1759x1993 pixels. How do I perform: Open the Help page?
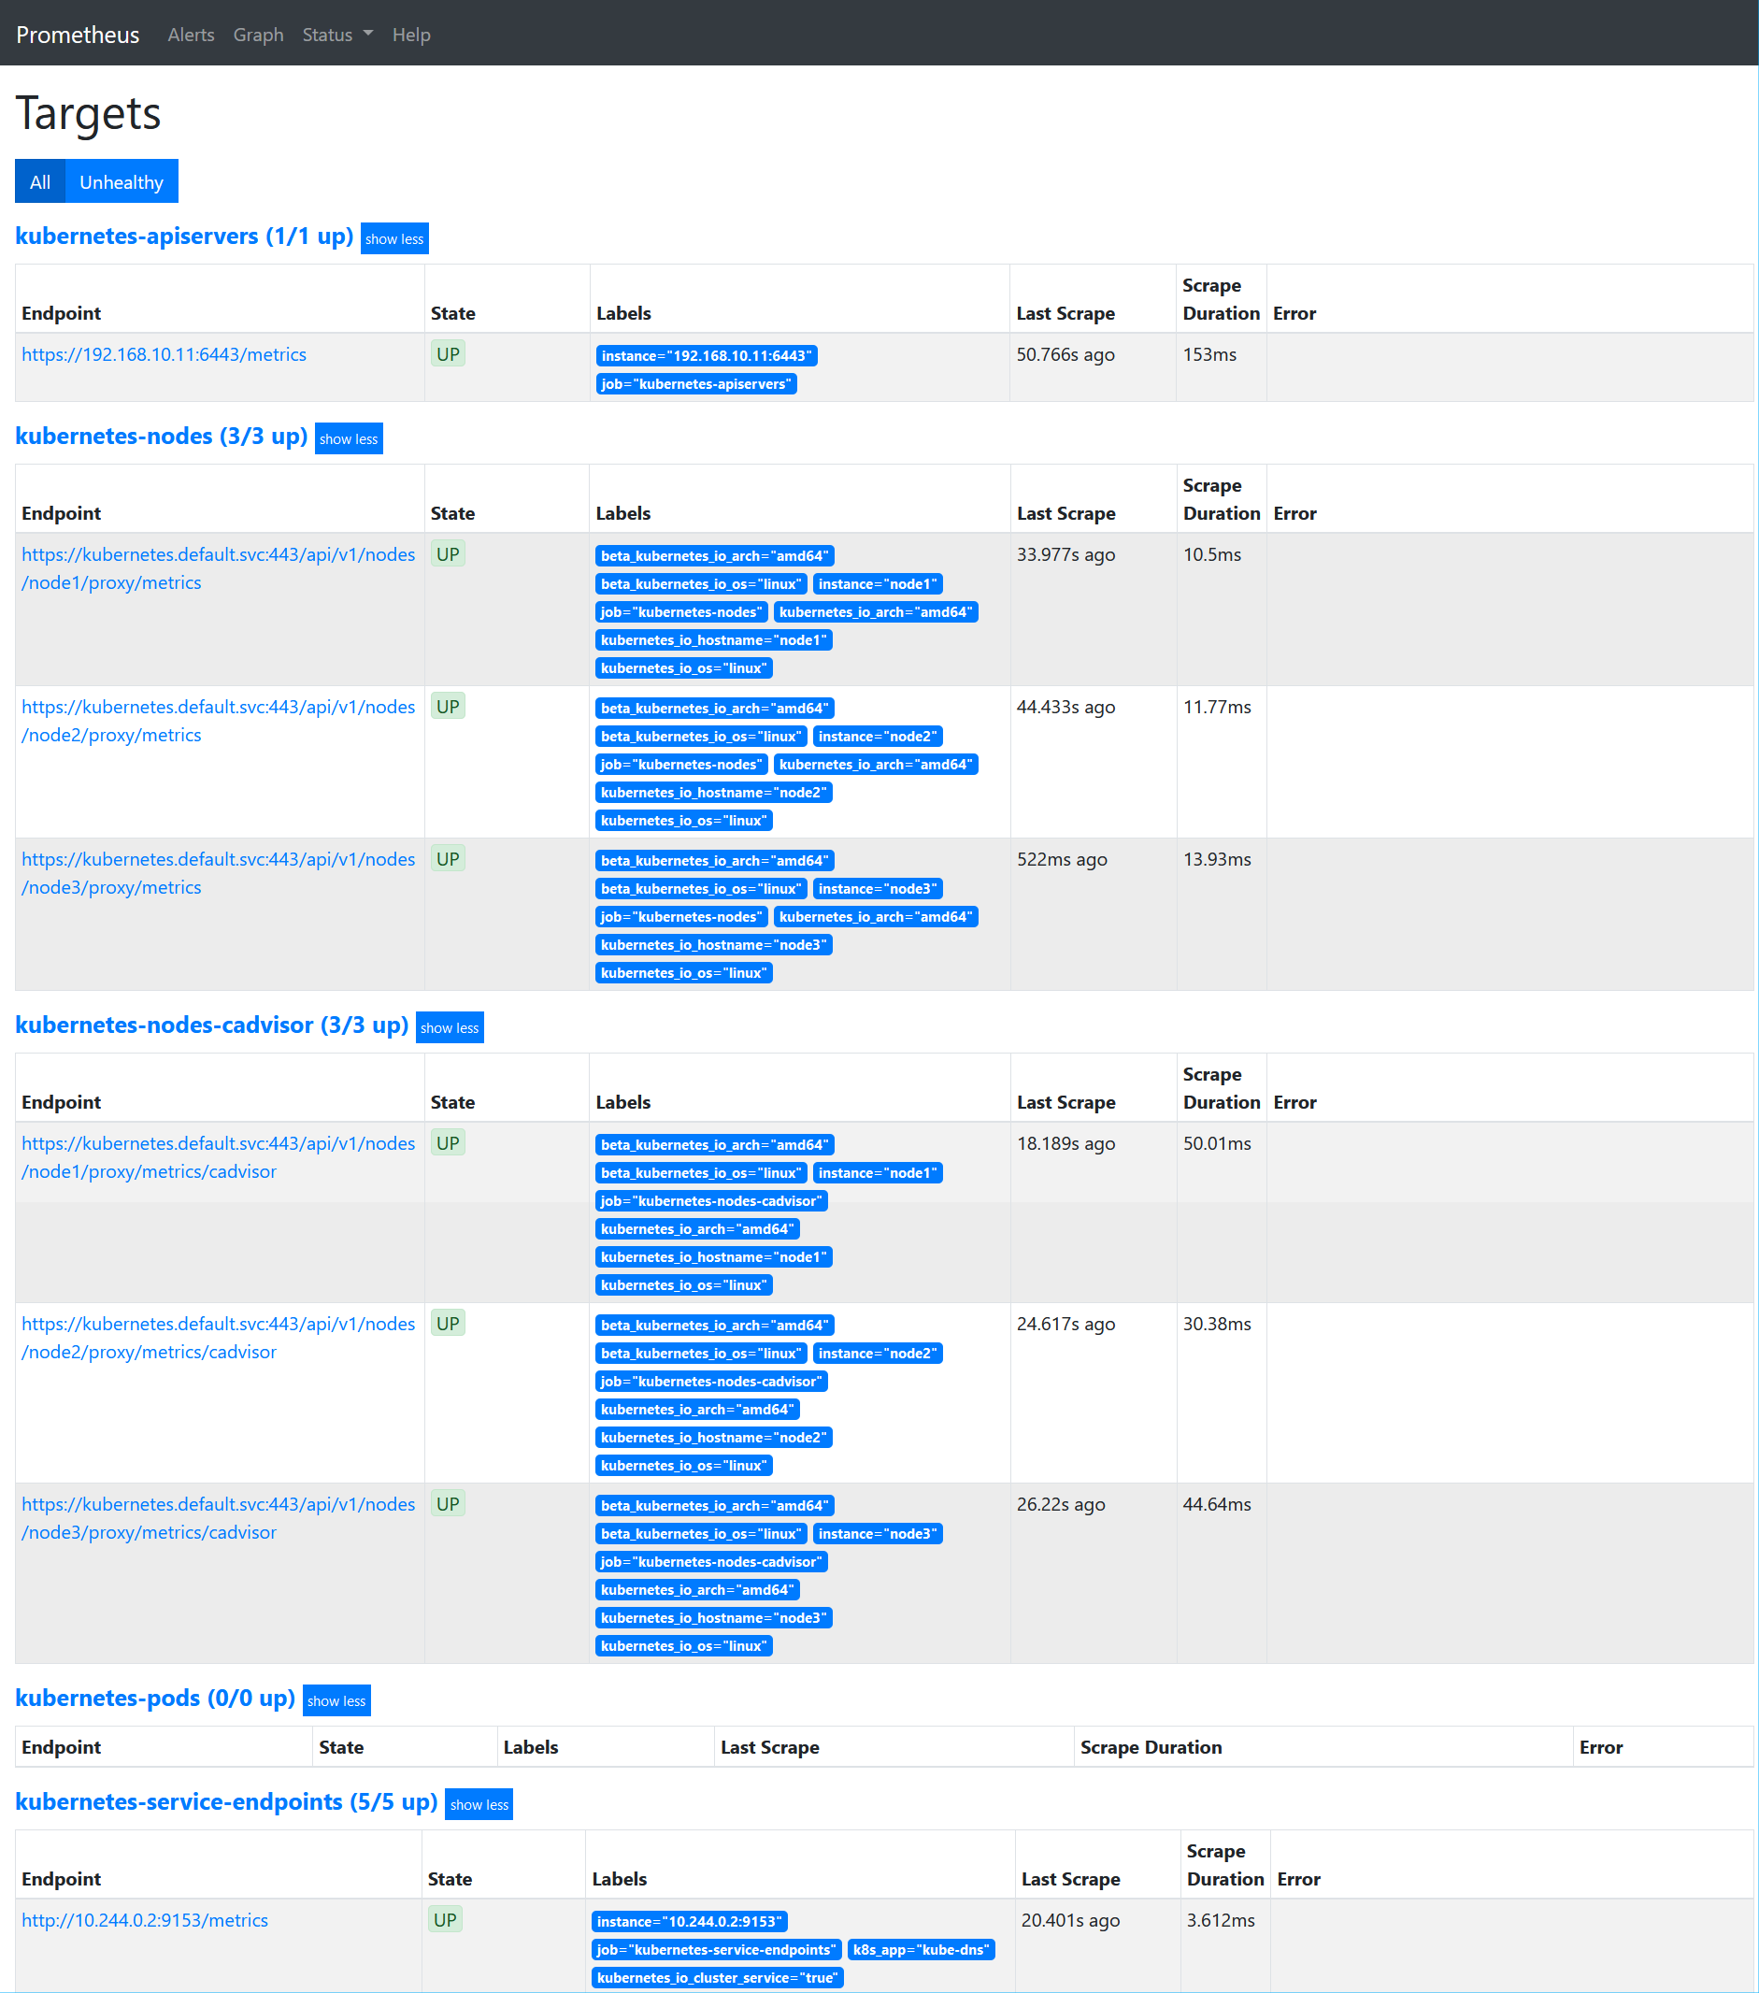[x=410, y=35]
